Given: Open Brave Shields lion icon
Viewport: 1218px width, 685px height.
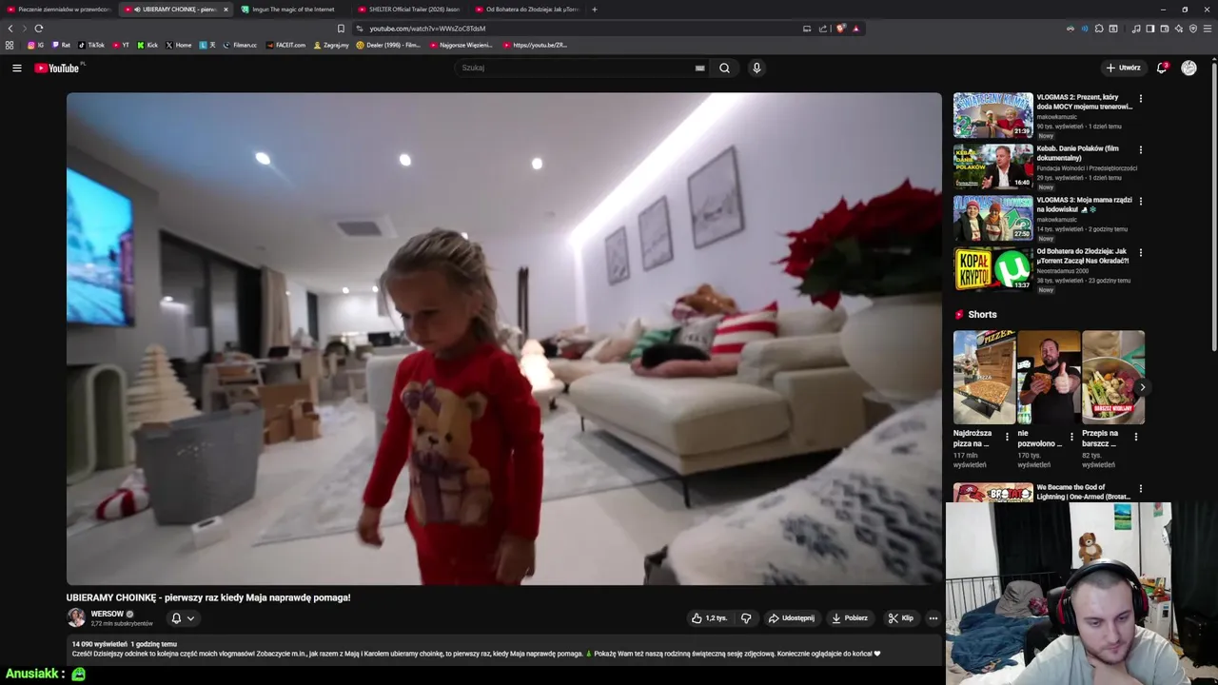Looking at the screenshot, I should coord(840,29).
